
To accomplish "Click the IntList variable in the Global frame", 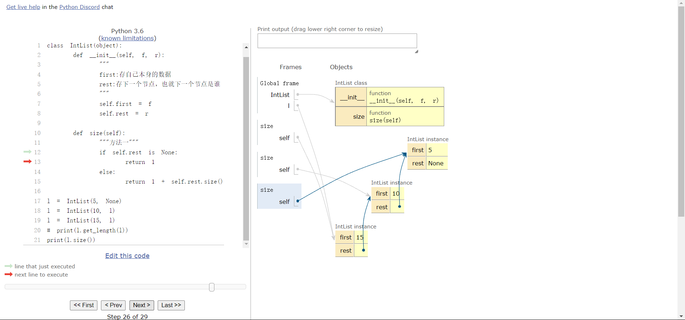I will coord(280,95).
